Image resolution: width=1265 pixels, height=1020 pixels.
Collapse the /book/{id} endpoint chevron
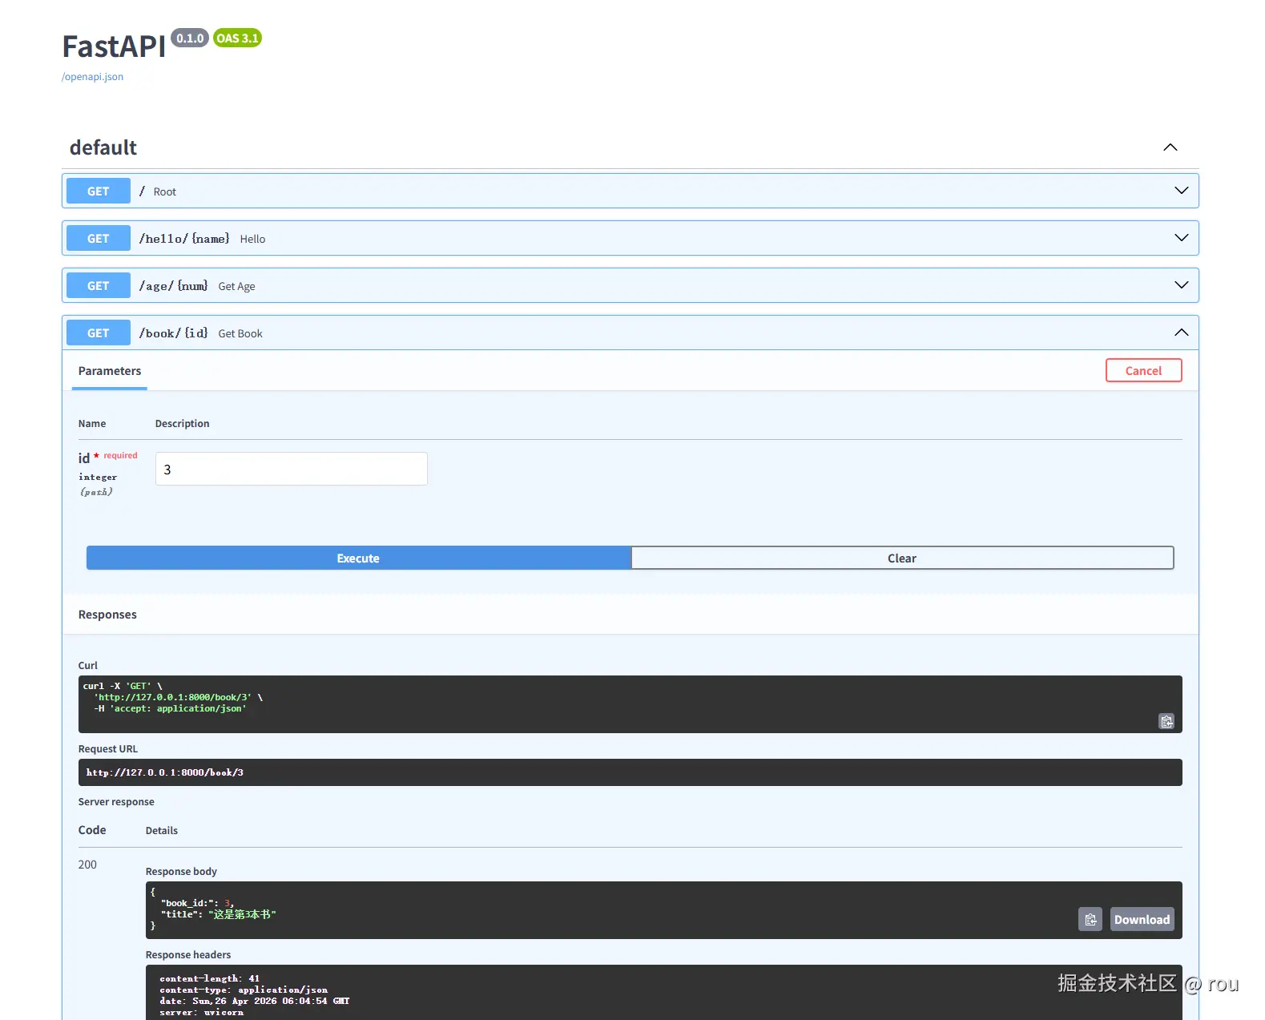point(1181,333)
